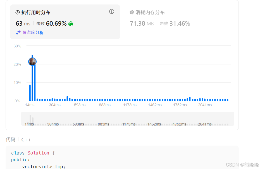Click the 代码 code heading
260x169 pixels.
click(x=10, y=139)
